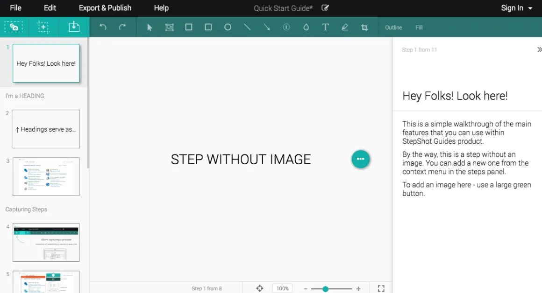Click the 'Quick Start Guide*' title
Viewport: 542px width, 293px height.
pos(283,8)
